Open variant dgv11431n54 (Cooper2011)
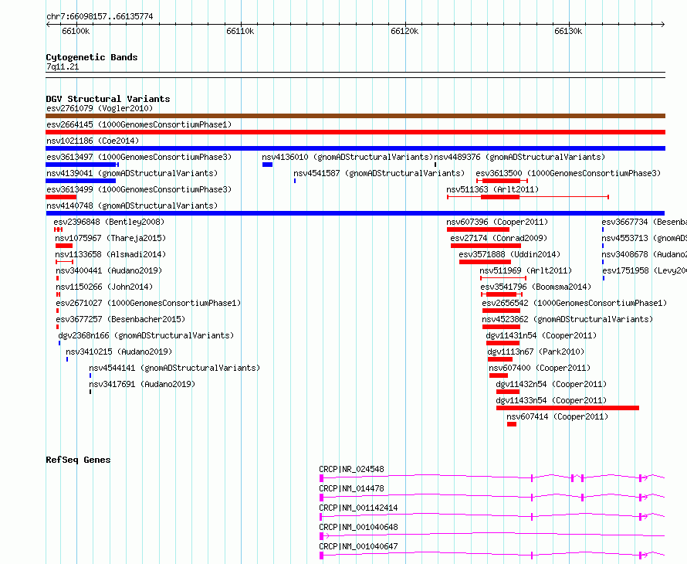 (541, 335)
